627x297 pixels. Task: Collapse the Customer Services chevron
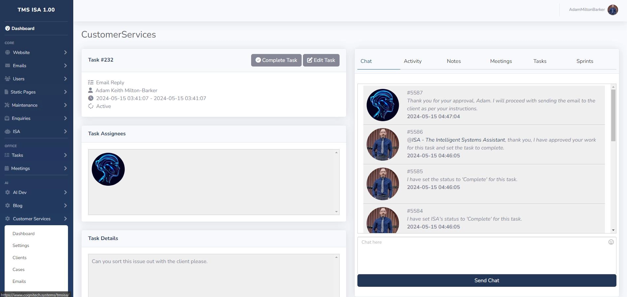tap(65, 219)
